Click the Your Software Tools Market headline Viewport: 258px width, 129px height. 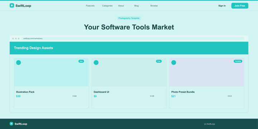click(129, 27)
